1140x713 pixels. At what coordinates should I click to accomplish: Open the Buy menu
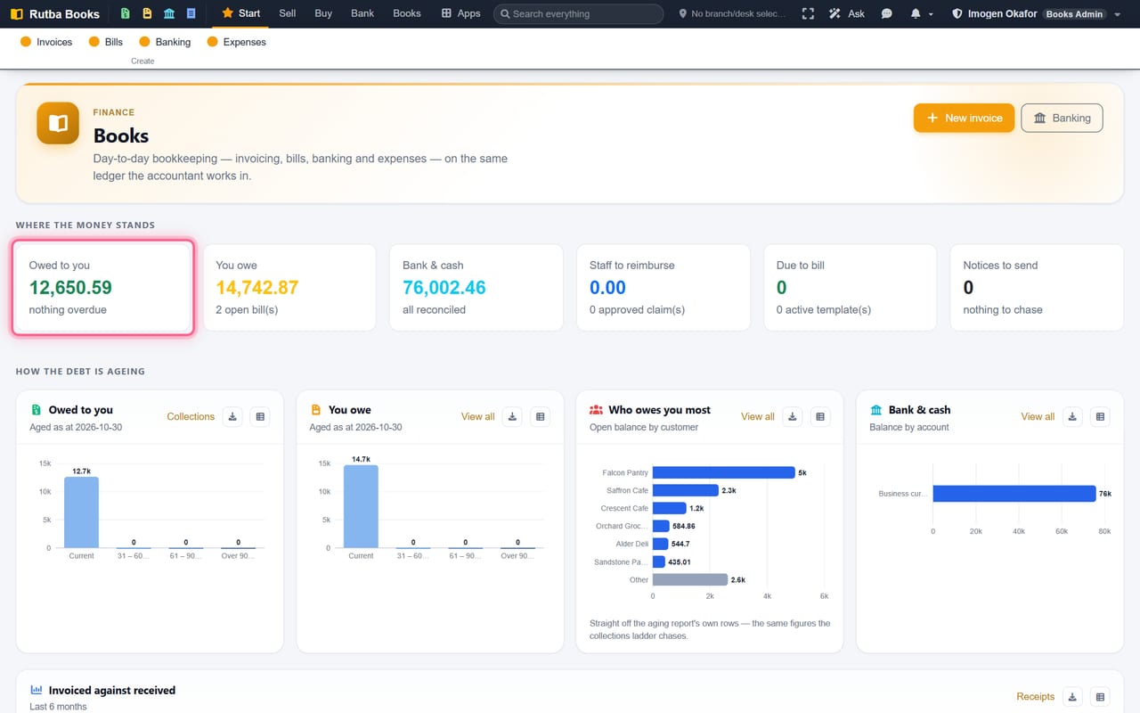[323, 13]
